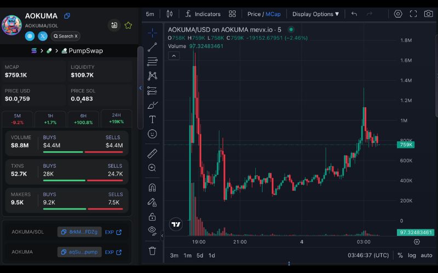
Task: Click the left panel vertical scrollbar
Action: tap(141, 88)
